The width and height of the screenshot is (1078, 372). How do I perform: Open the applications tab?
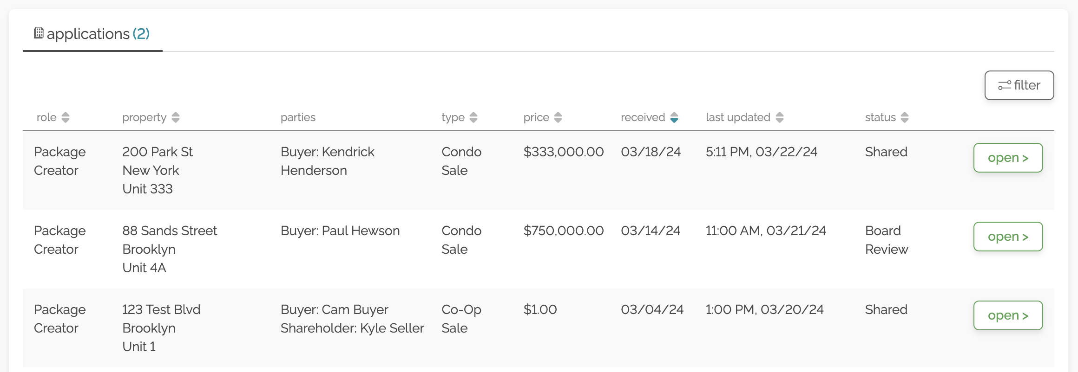[x=92, y=34]
